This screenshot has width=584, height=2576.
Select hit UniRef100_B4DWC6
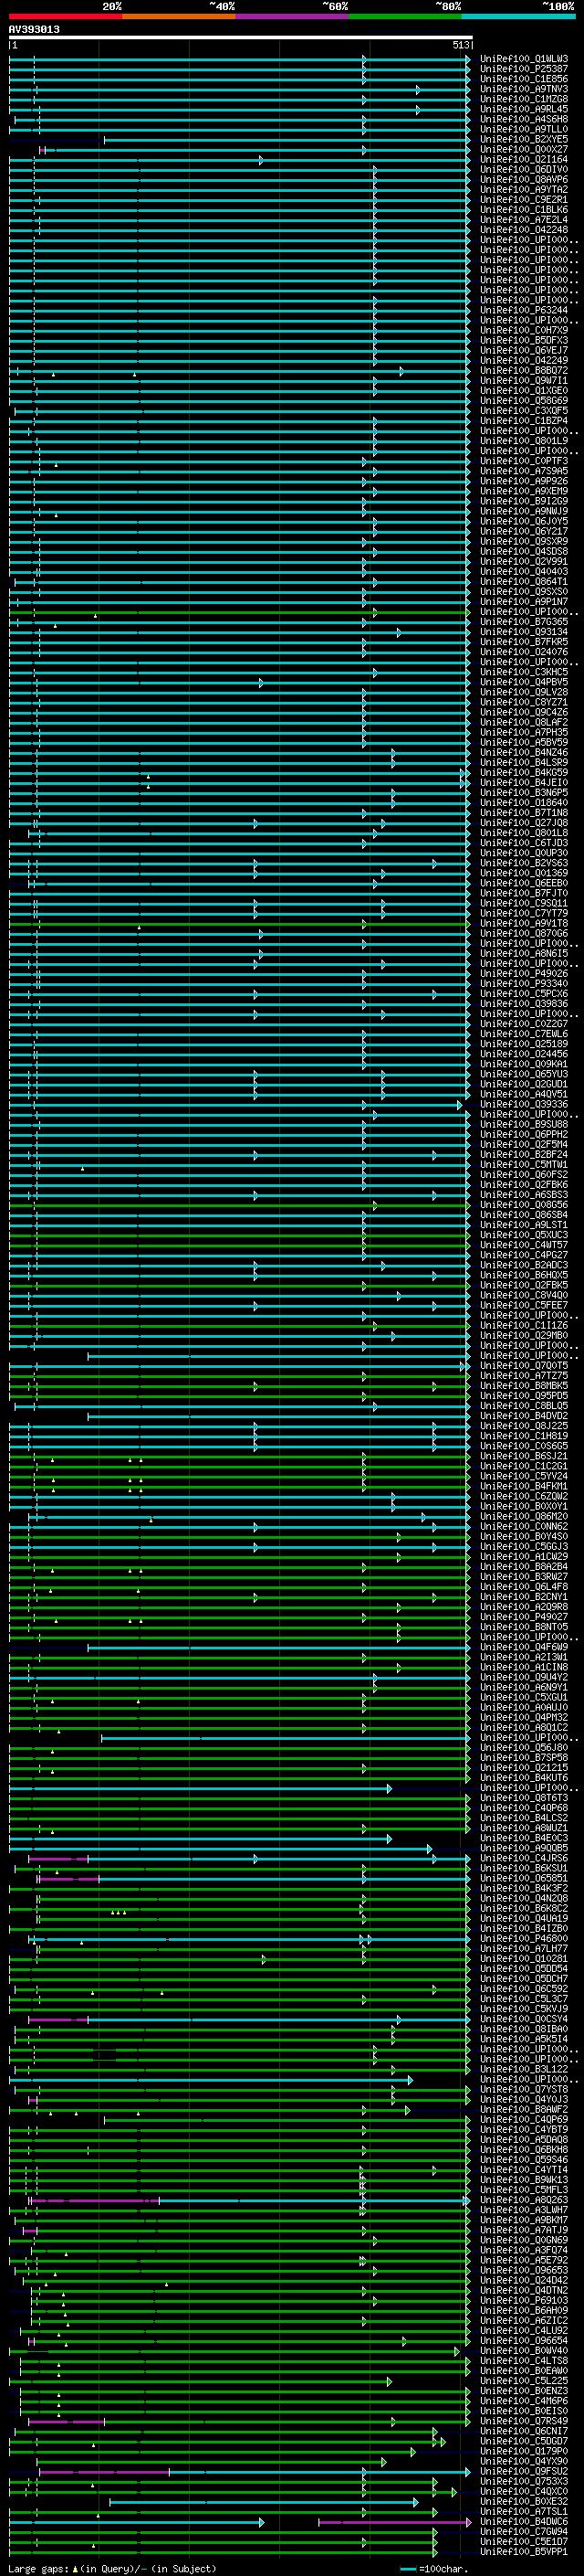[x=524, y=2521]
